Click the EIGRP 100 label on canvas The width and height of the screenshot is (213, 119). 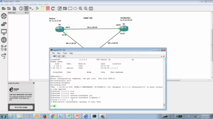tap(88, 18)
